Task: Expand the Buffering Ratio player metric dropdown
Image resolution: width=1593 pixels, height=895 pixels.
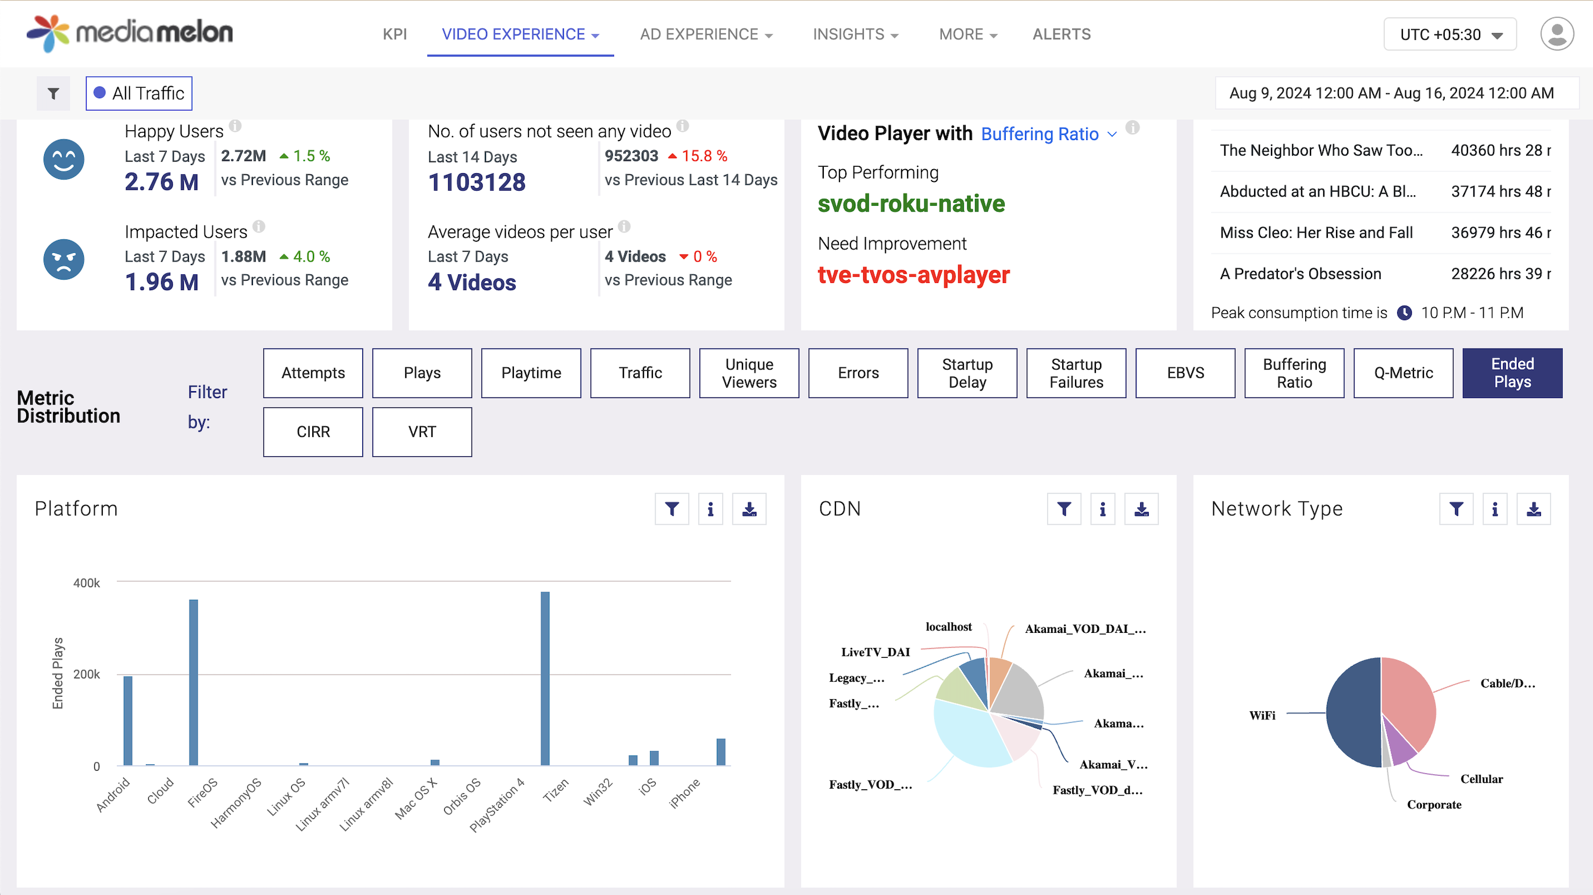Action: [1049, 134]
